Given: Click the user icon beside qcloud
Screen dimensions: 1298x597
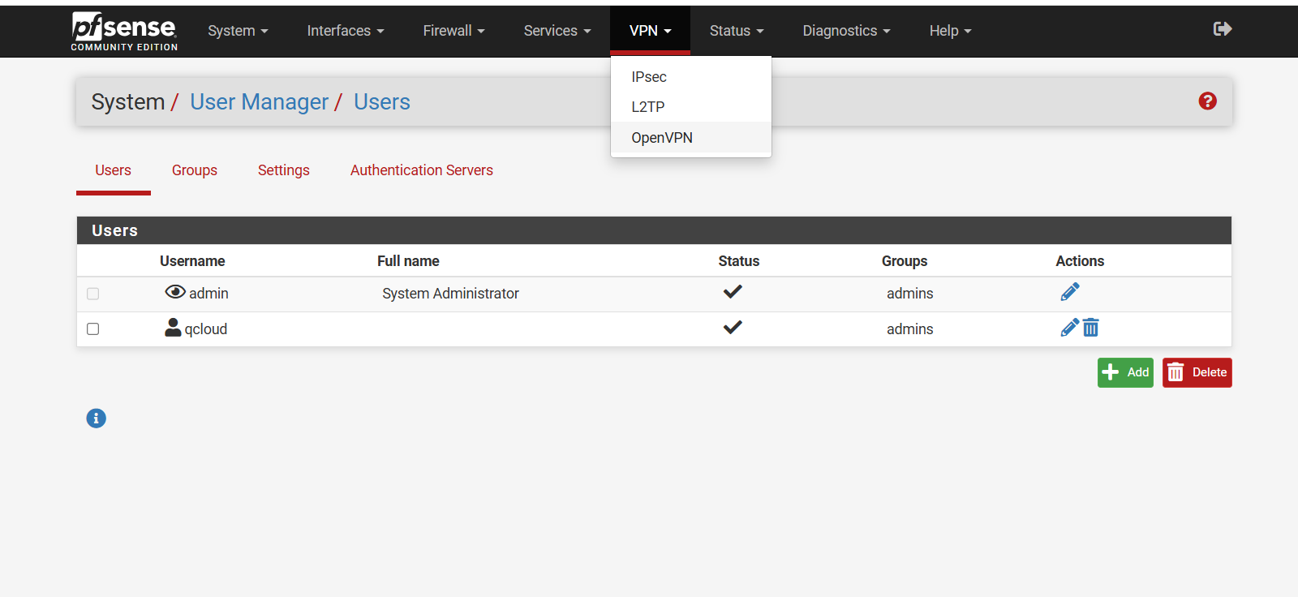Looking at the screenshot, I should click(173, 328).
